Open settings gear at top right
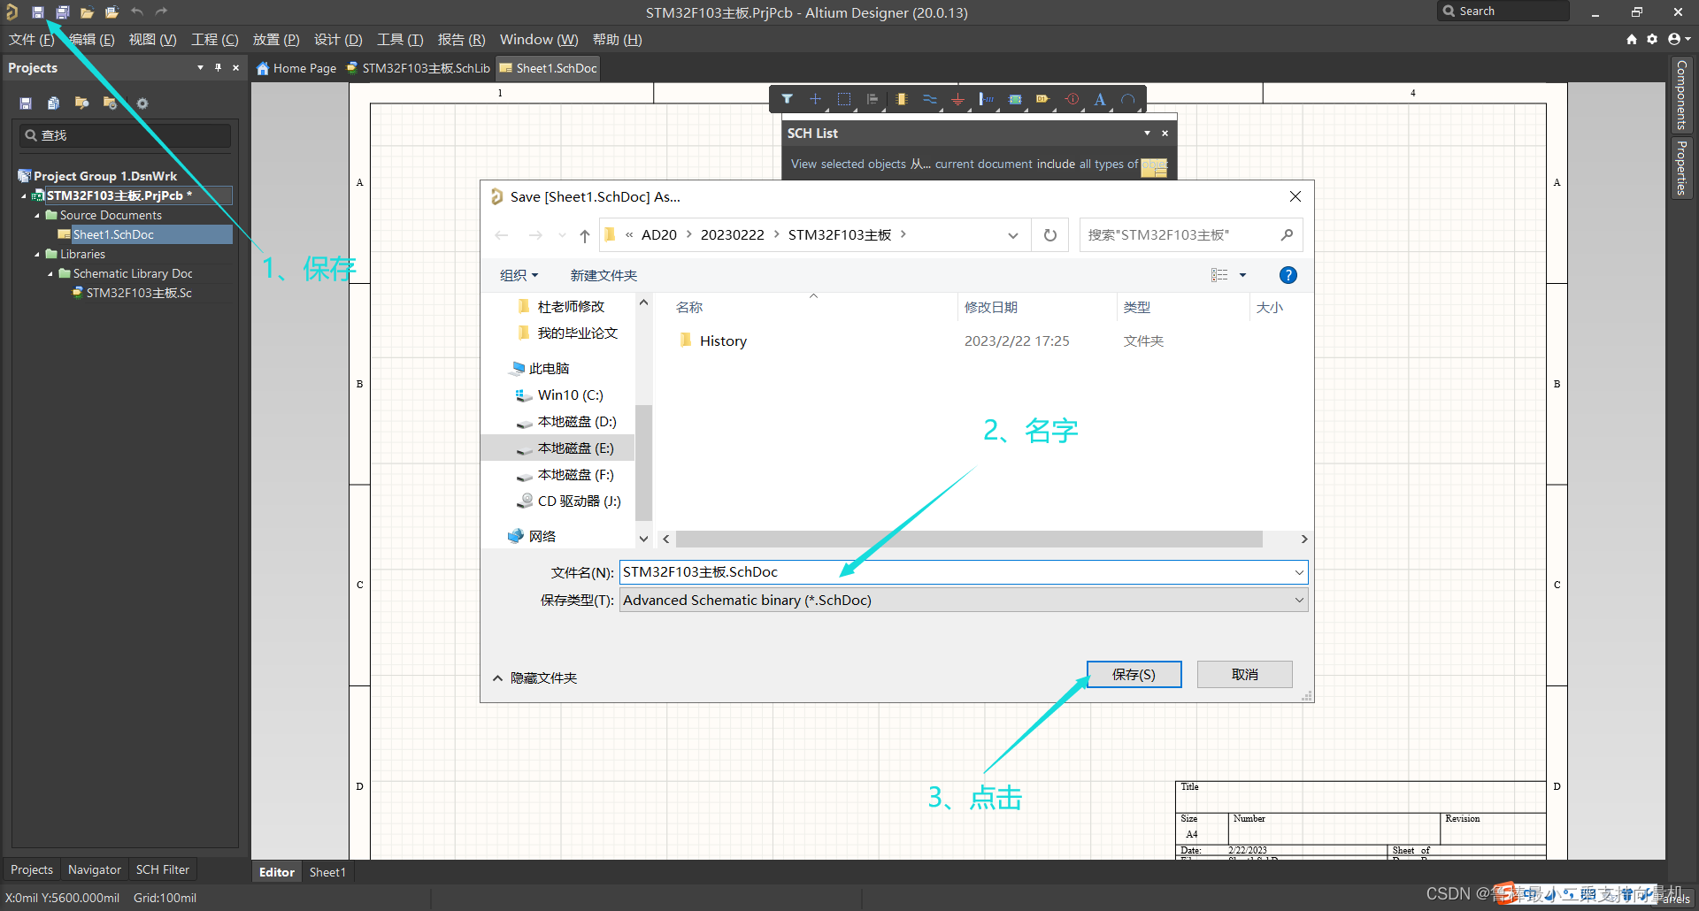 click(x=1652, y=39)
